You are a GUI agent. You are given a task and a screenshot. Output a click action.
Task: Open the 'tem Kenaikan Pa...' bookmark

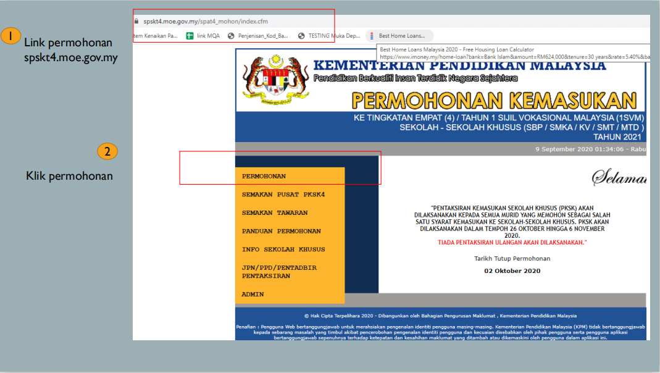(156, 36)
